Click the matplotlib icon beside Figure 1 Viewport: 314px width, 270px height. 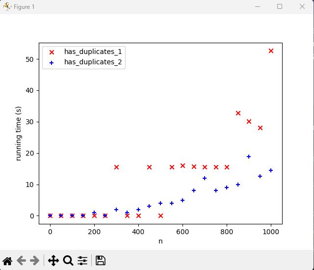7,7
